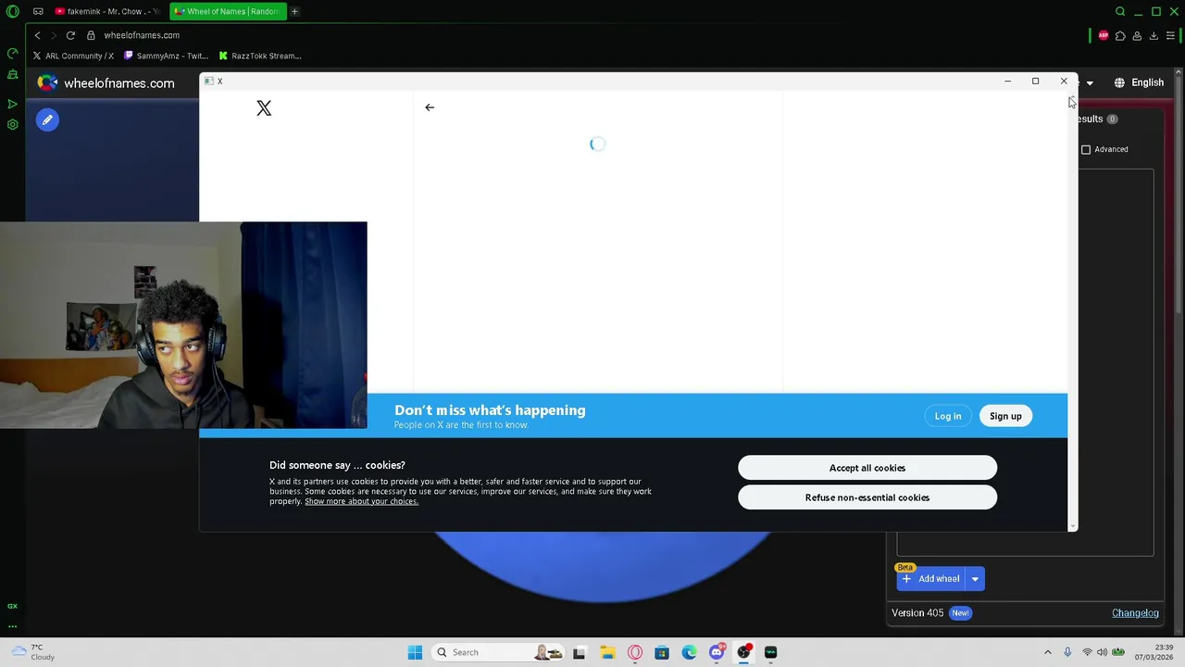Open Microsoft Edge from taskbar
The image size is (1185, 667).
tap(689, 652)
